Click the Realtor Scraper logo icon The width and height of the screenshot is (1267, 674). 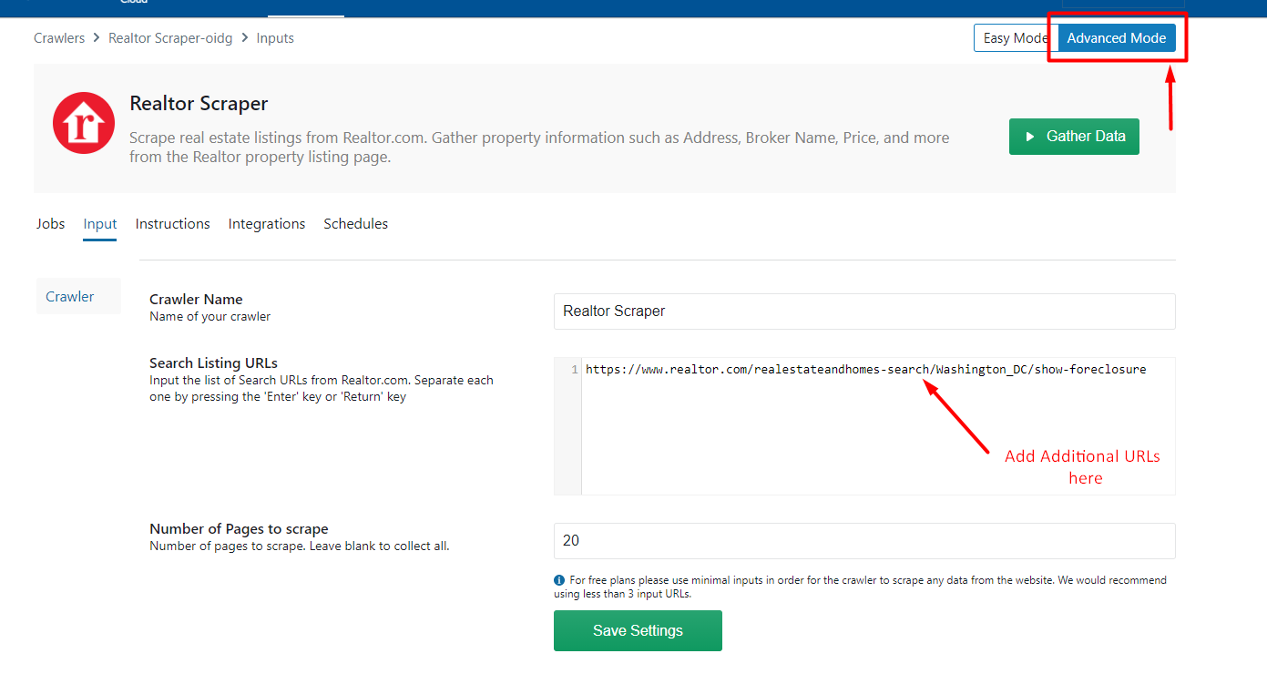coord(84,123)
